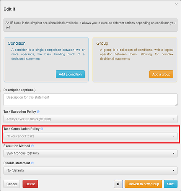Expand the Synchronous (default) execution dropdown
The image size is (181, 191).
tap(90, 153)
